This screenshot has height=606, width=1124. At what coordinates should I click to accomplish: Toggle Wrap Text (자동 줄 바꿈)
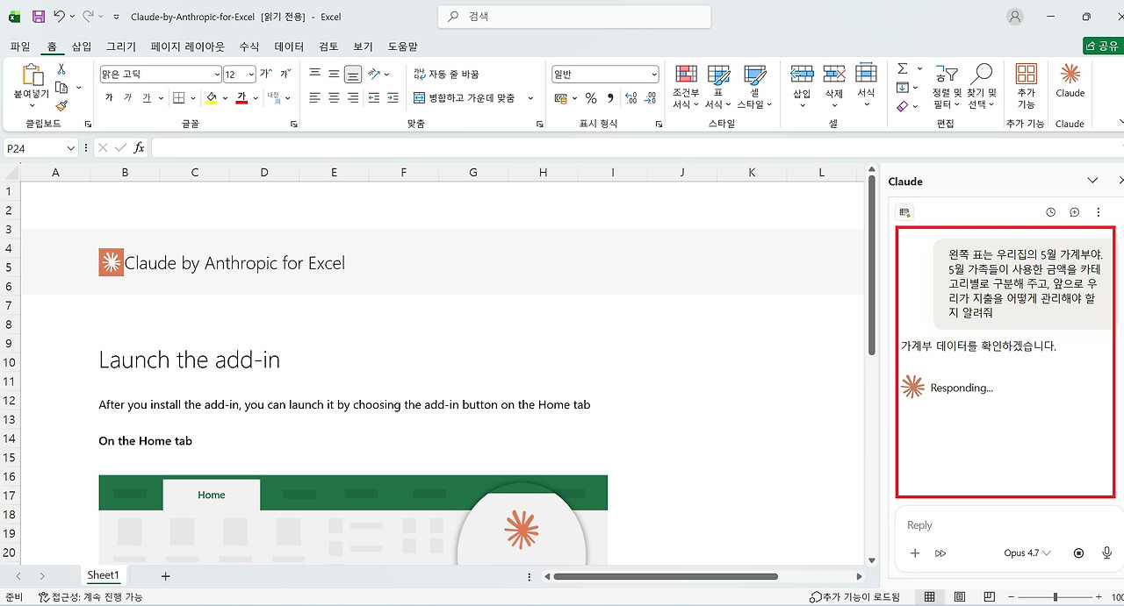pos(446,75)
